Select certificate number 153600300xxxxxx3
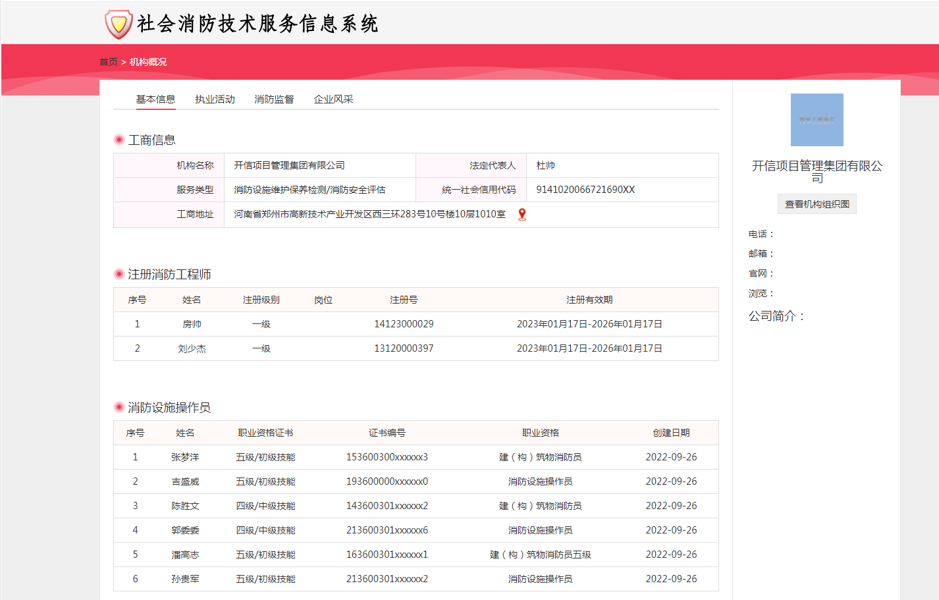Screen dimensions: 939x600 pos(387,457)
